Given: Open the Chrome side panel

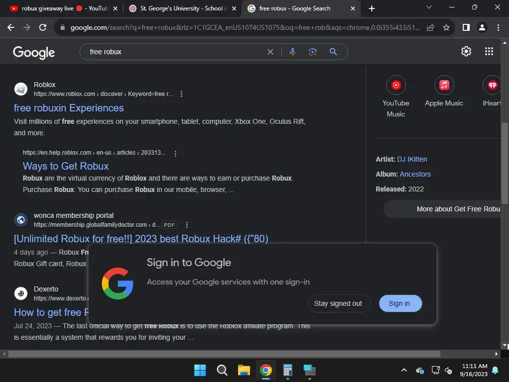Looking at the screenshot, I should pyautogui.click(x=466, y=28).
